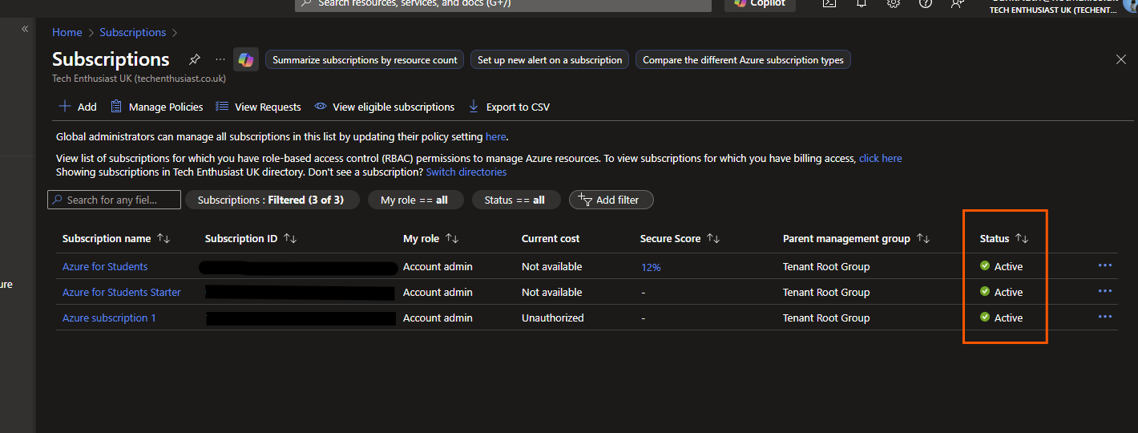Open the Copilot icon next to title
The height and width of the screenshot is (433, 1138).
(246, 60)
